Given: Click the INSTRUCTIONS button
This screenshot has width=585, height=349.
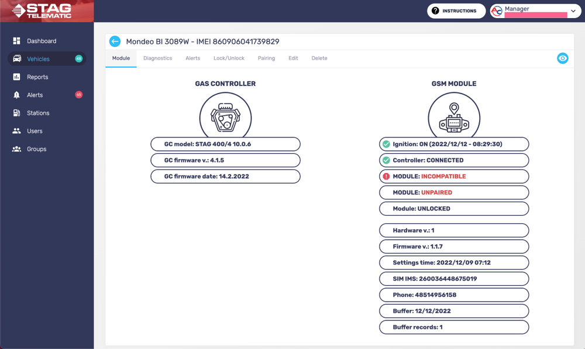Looking at the screenshot, I should tap(456, 11).
